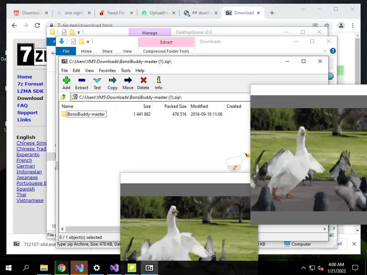Show hidden system tray icons
The height and width of the screenshot is (275, 367).
click(303, 268)
